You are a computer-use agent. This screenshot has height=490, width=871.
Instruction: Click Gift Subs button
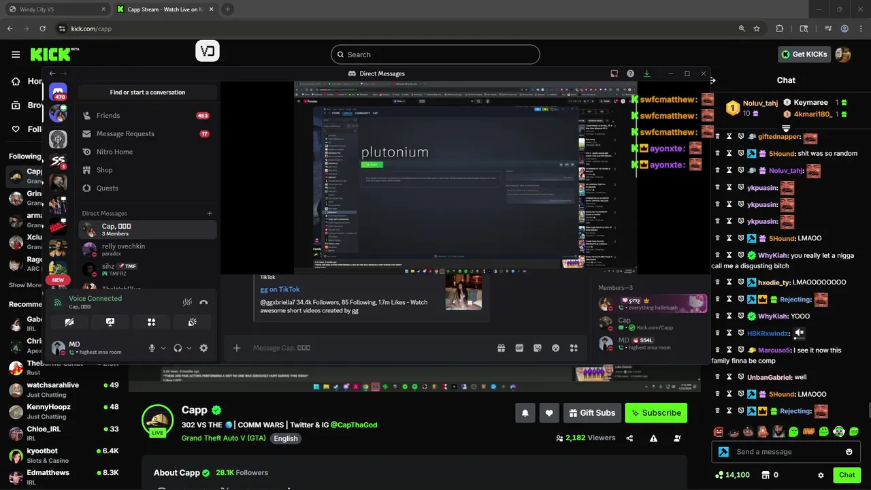tap(592, 412)
